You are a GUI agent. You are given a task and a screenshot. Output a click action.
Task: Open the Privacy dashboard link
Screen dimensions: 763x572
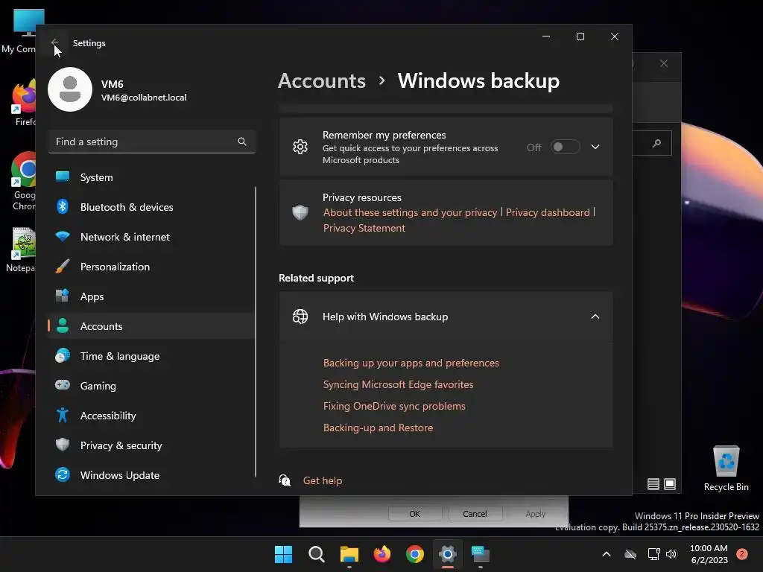pyautogui.click(x=548, y=212)
